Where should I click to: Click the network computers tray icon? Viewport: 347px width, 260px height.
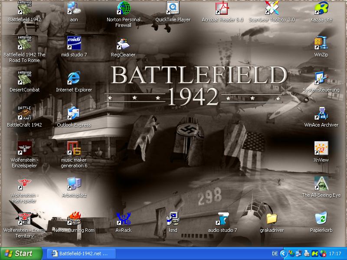299,253
